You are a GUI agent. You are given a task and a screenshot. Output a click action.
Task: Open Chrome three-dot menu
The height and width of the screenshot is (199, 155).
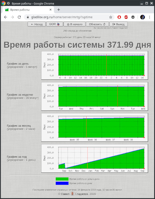149,17
